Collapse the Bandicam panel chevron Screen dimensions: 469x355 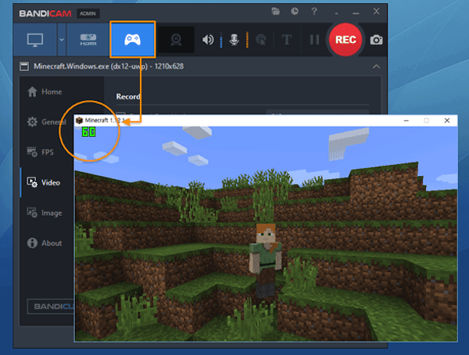[x=376, y=66]
